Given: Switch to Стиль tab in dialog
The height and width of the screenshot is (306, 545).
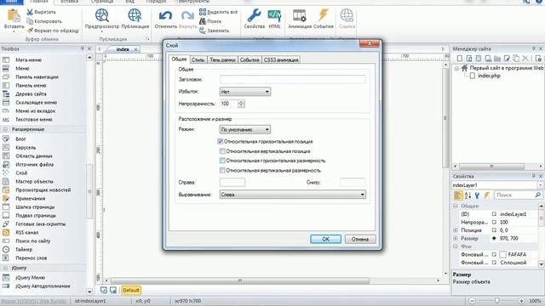Looking at the screenshot, I should (x=198, y=59).
